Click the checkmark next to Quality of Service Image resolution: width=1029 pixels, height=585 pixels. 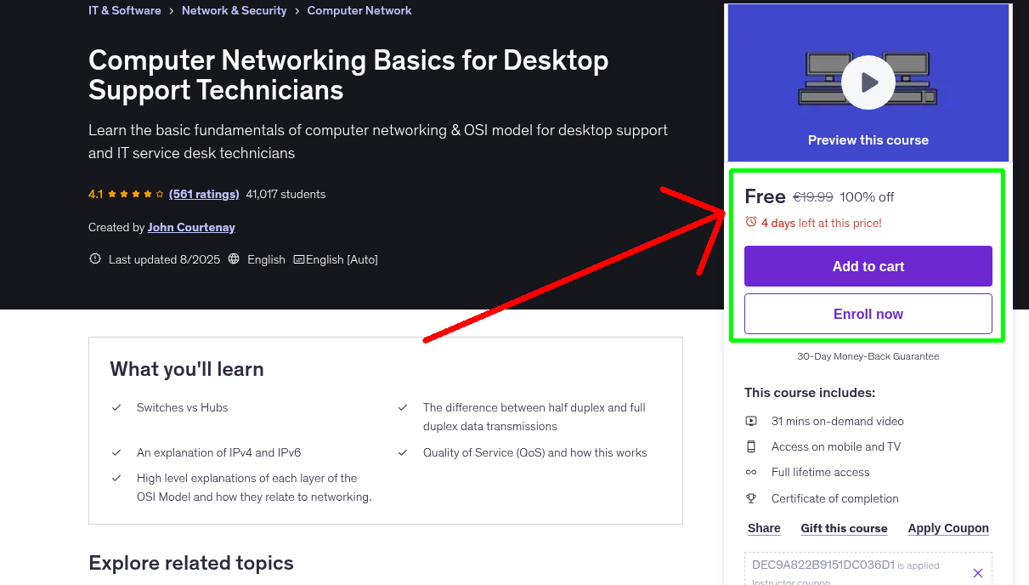click(403, 452)
